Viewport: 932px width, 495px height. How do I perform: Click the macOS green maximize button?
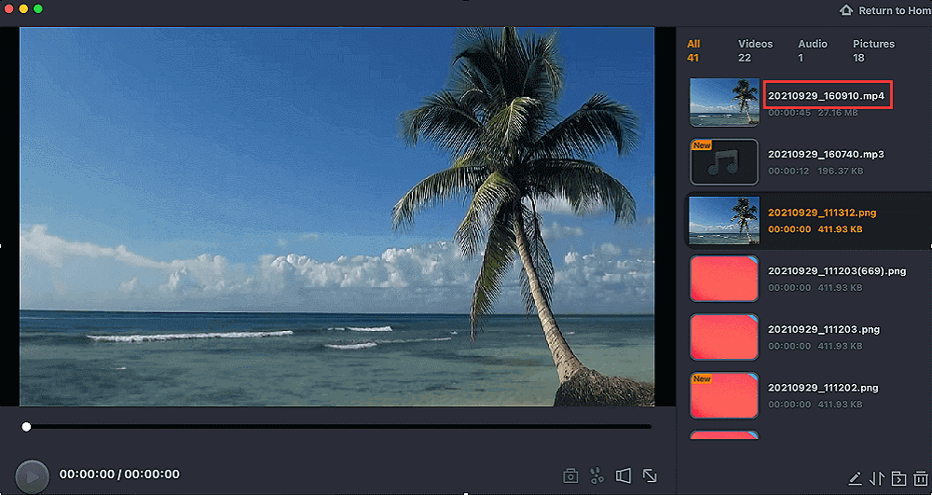pos(38,8)
